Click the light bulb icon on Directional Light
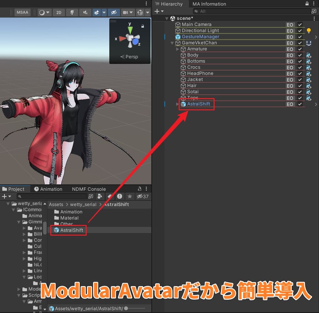The width and height of the screenshot is (319, 313). [309, 31]
